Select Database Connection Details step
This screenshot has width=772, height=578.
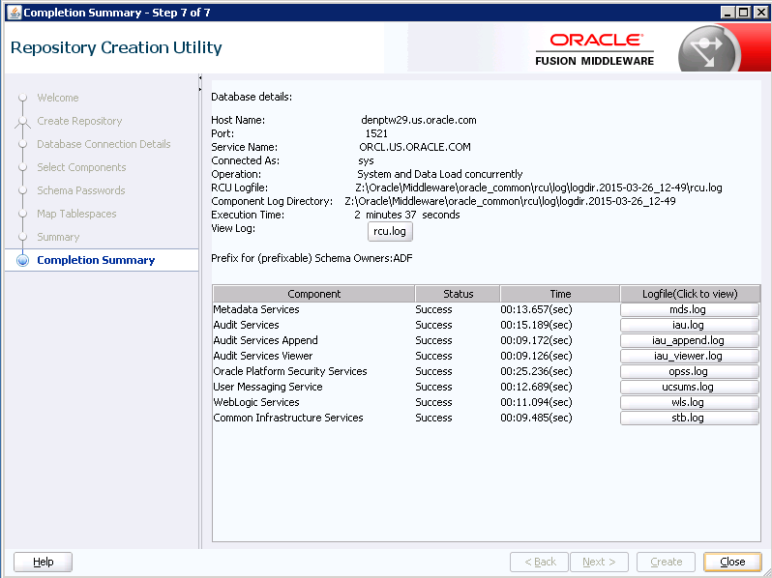click(104, 144)
